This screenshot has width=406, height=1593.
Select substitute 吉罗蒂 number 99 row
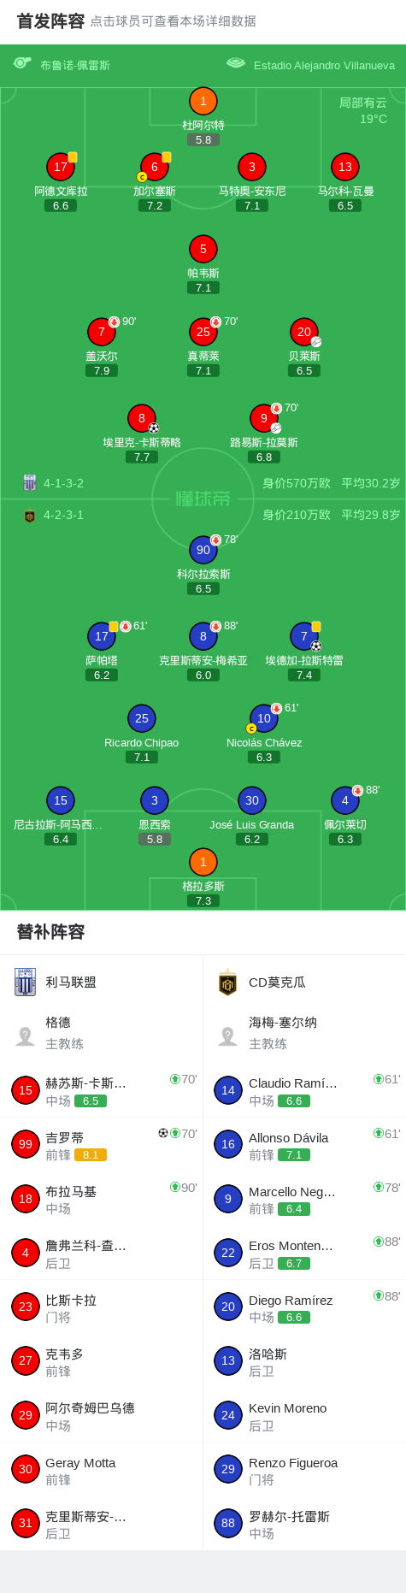pyautogui.click(x=102, y=1144)
